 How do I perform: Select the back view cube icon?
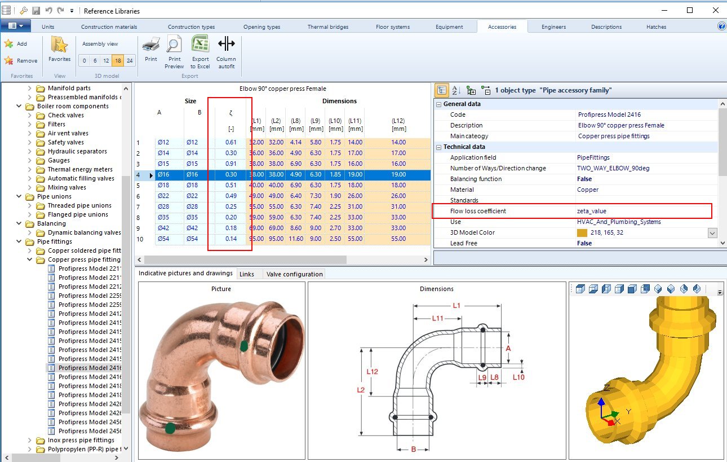[x=645, y=289]
